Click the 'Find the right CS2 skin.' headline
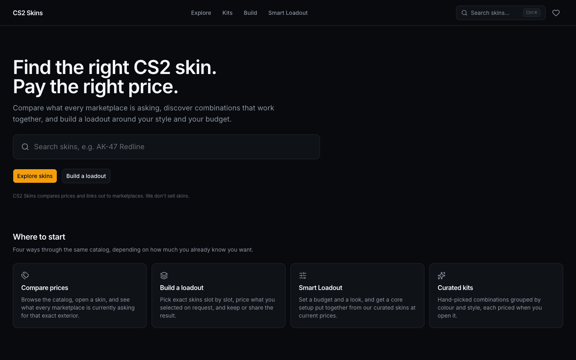 click(x=115, y=67)
